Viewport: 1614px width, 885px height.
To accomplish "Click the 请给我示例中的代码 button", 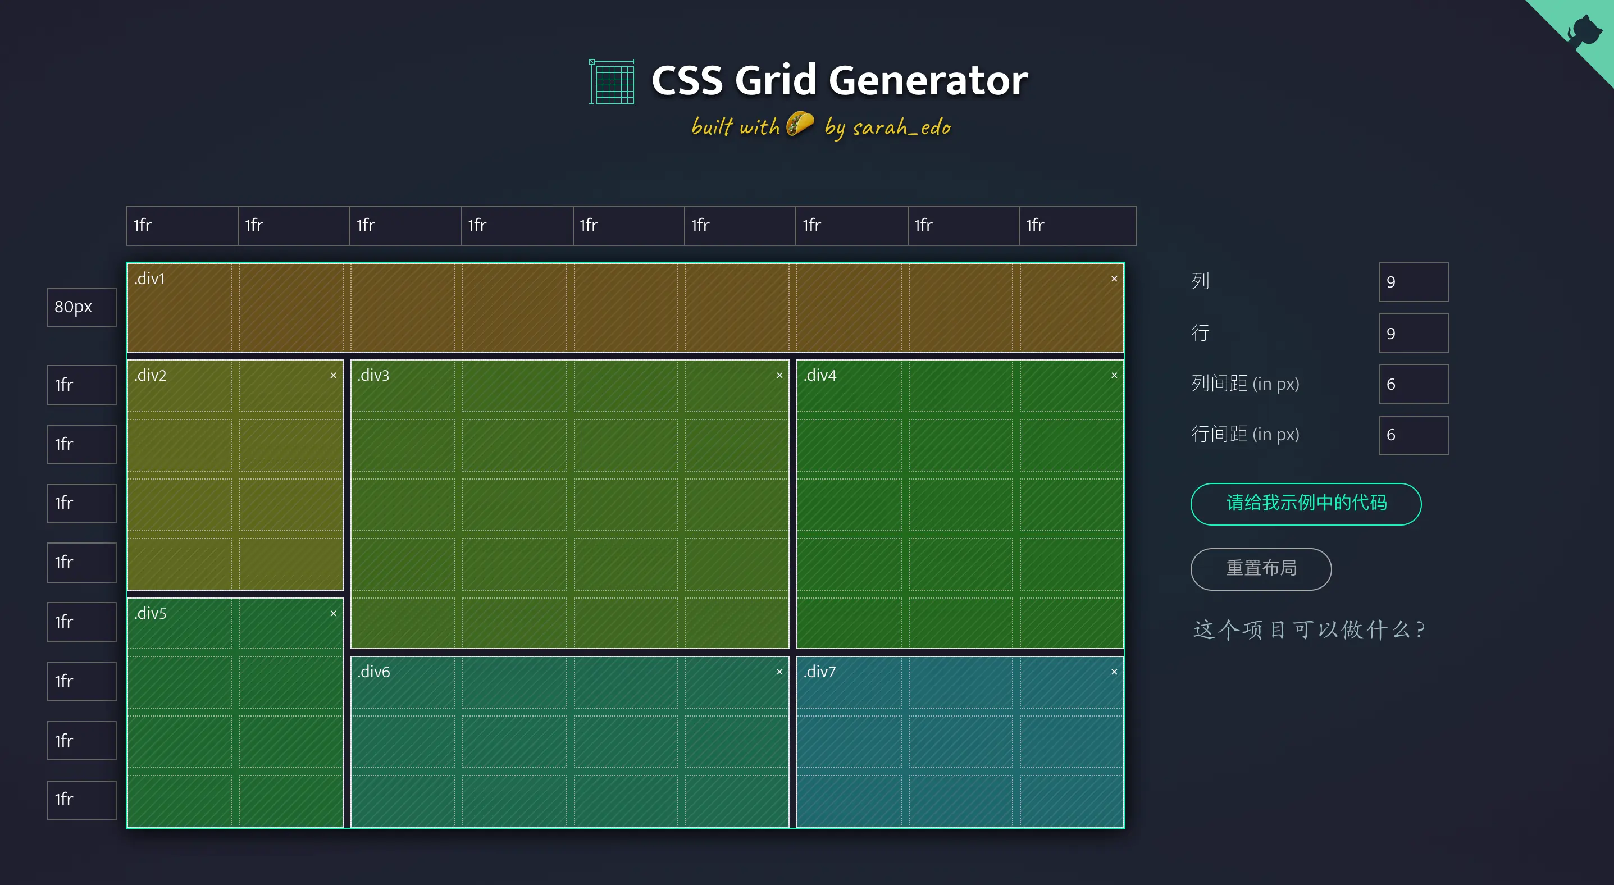I will [1305, 504].
